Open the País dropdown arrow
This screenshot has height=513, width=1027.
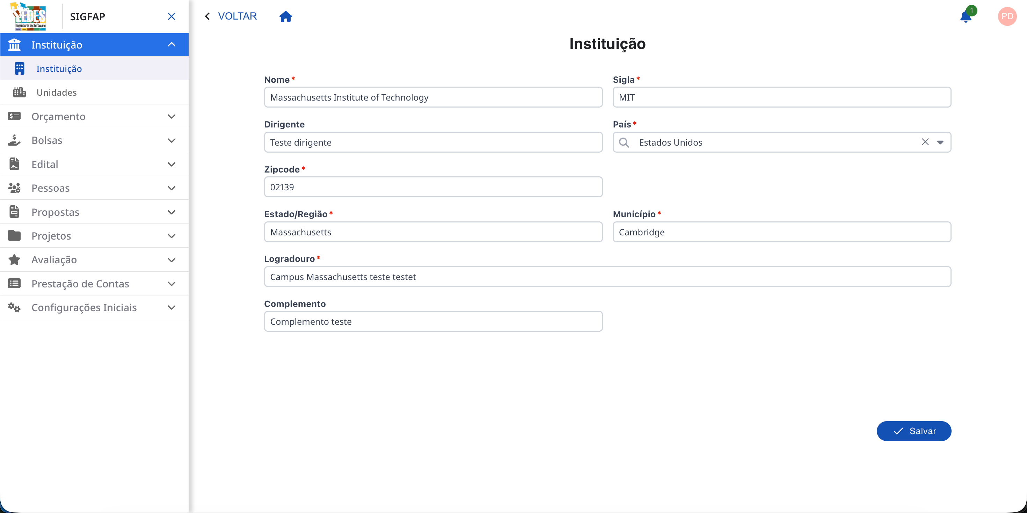tap(941, 142)
